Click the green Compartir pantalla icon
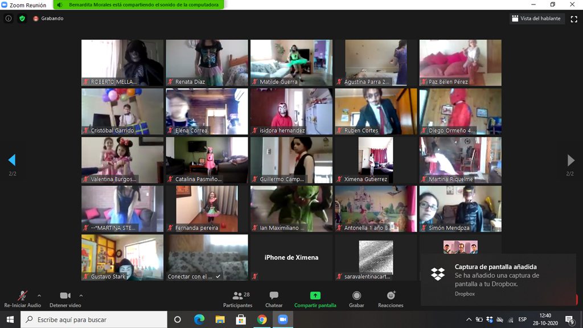The height and width of the screenshot is (328, 583). (x=315, y=296)
